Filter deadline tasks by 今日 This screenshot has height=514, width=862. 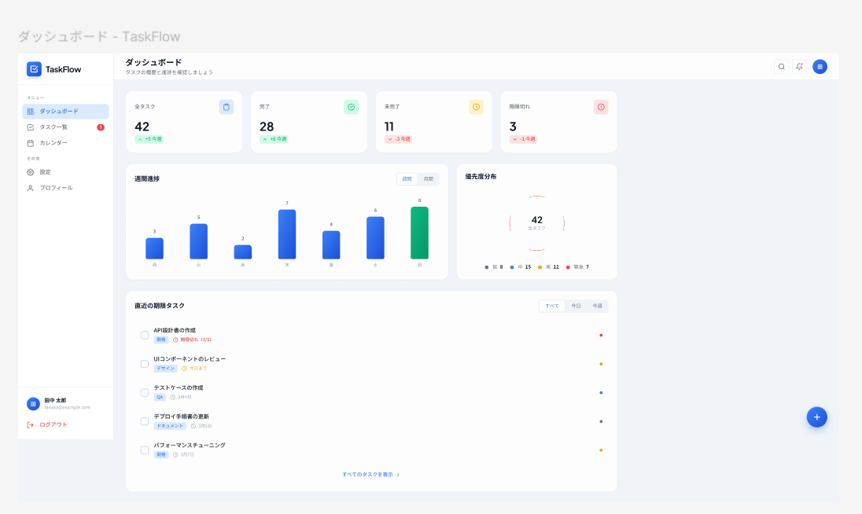pos(576,306)
